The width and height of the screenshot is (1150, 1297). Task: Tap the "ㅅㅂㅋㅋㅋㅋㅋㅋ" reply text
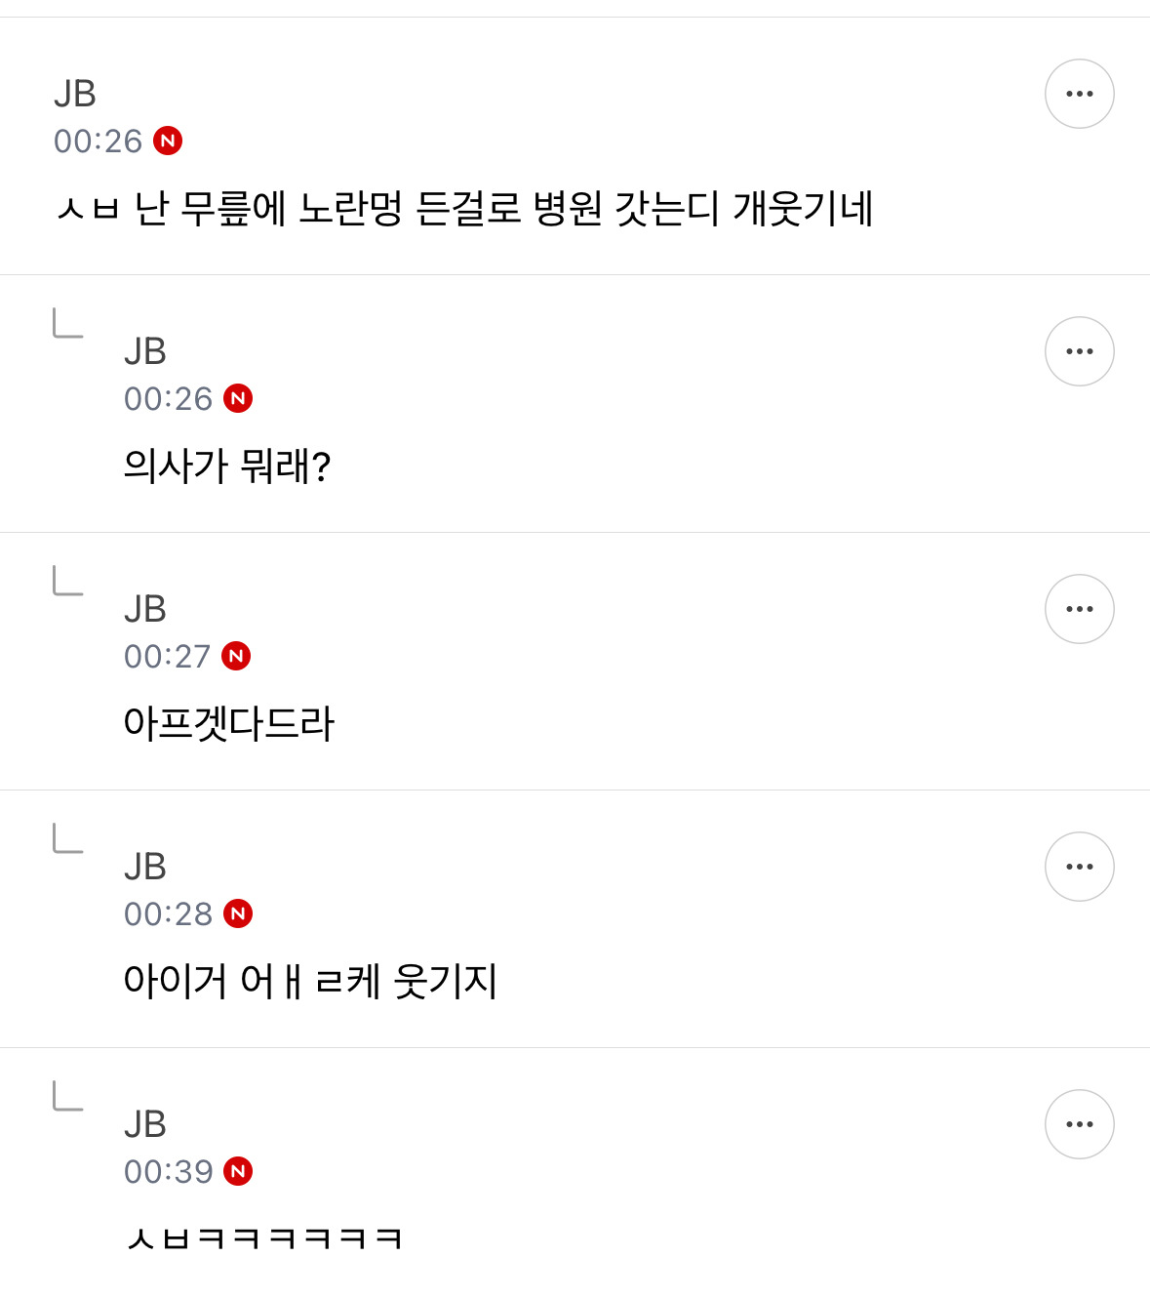point(264,1239)
